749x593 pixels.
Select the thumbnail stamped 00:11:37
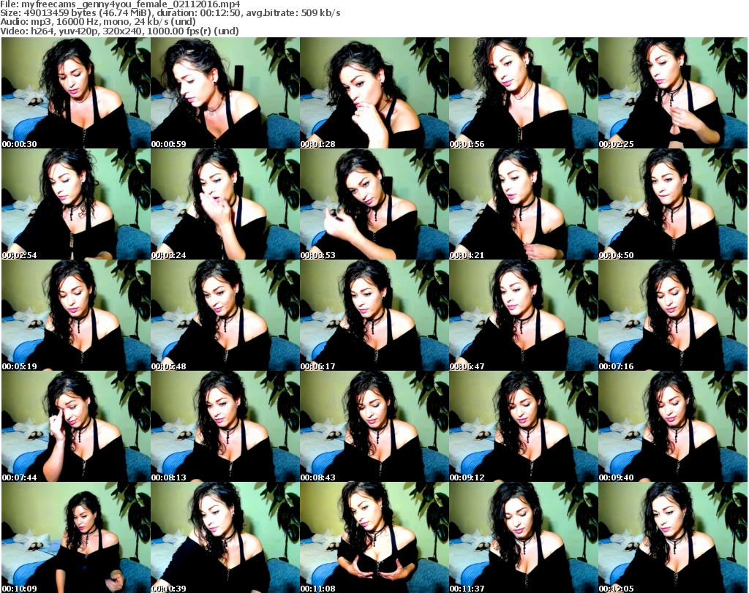[x=524, y=537]
